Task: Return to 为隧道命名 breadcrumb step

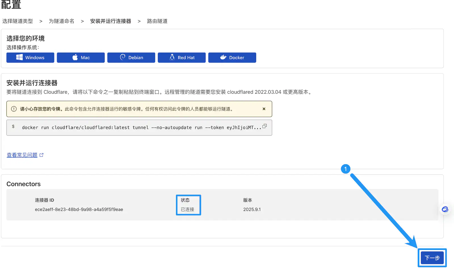Action: pos(61,21)
